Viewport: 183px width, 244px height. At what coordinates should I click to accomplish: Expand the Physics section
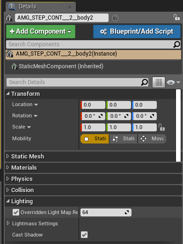pos(7,179)
